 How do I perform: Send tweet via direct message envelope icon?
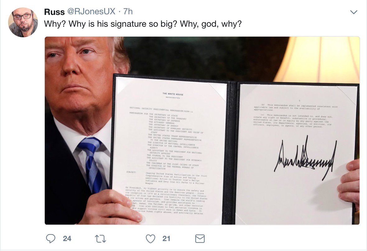[x=200, y=239]
